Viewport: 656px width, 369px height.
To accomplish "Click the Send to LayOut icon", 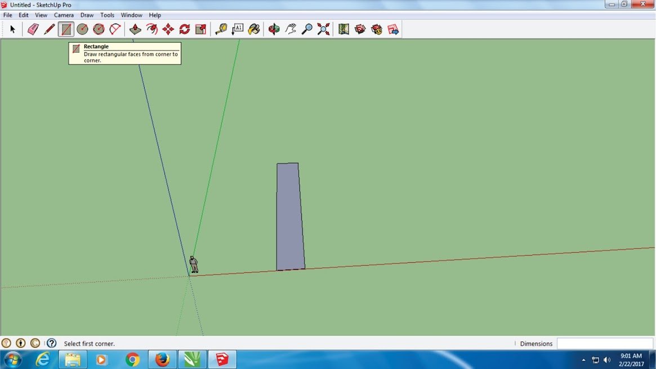I will pos(393,29).
